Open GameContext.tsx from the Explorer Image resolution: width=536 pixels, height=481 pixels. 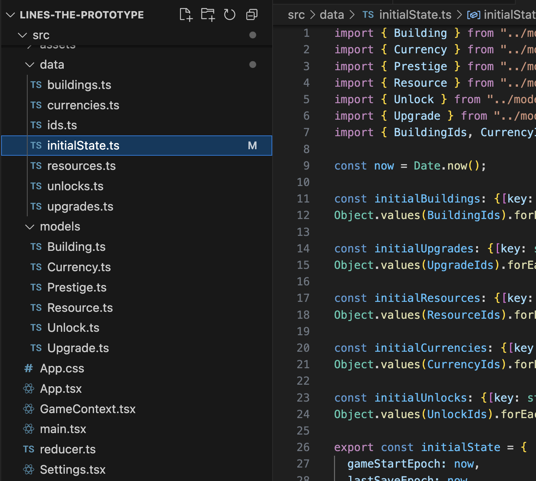(x=88, y=409)
